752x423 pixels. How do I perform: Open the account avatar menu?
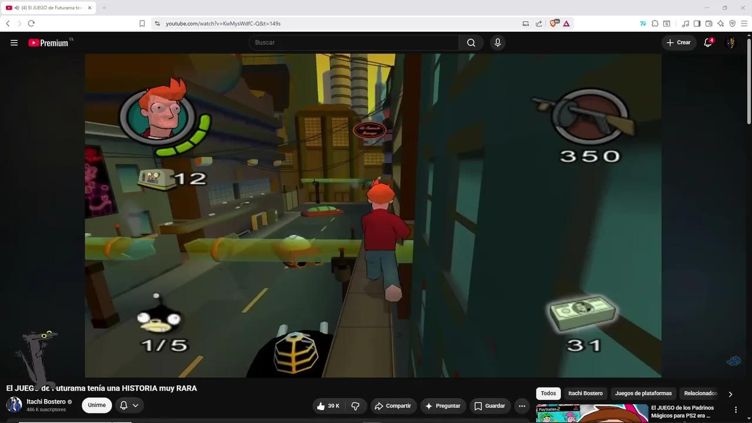731,42
